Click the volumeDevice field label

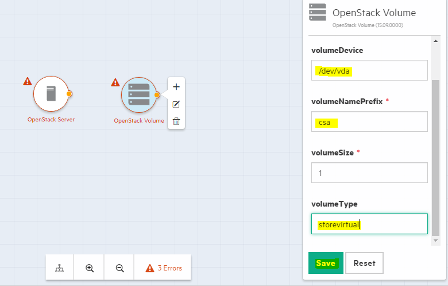[x=337, y=51]
